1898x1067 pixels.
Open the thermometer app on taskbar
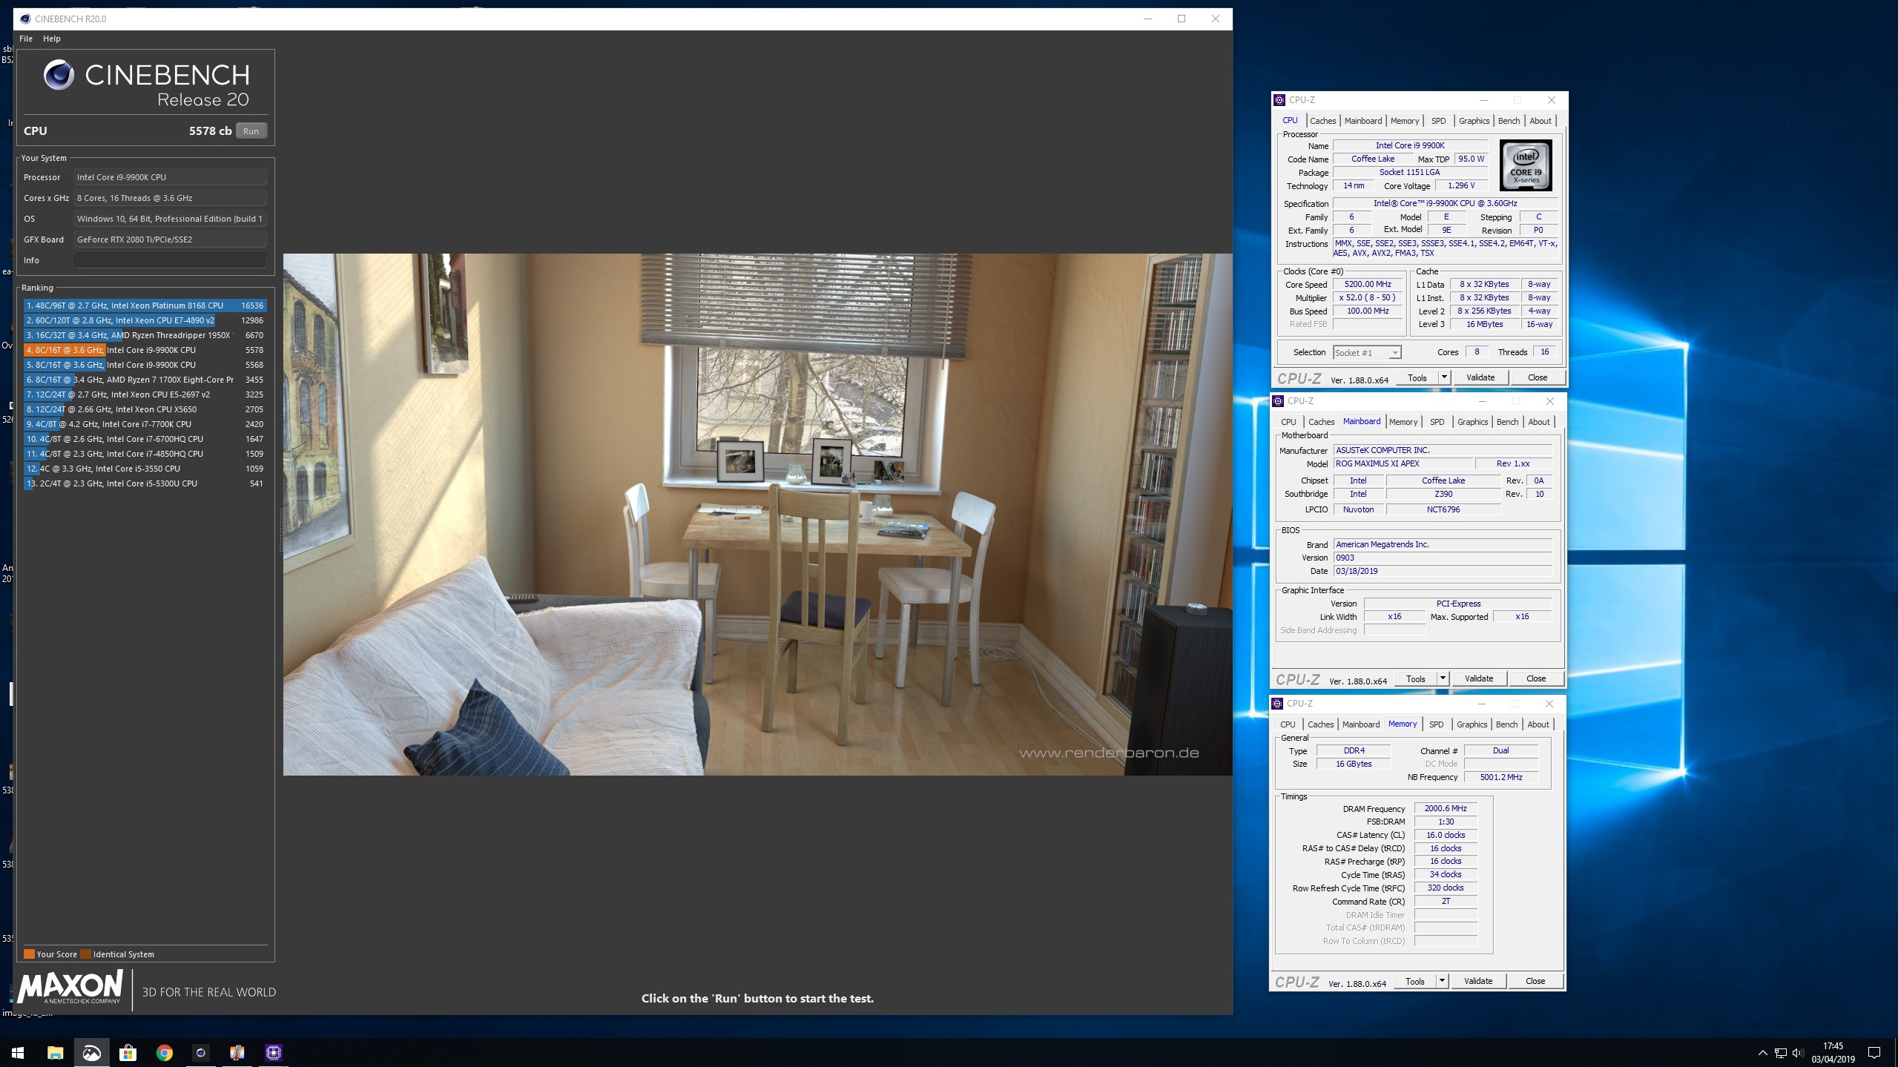tap(237, 1052)
